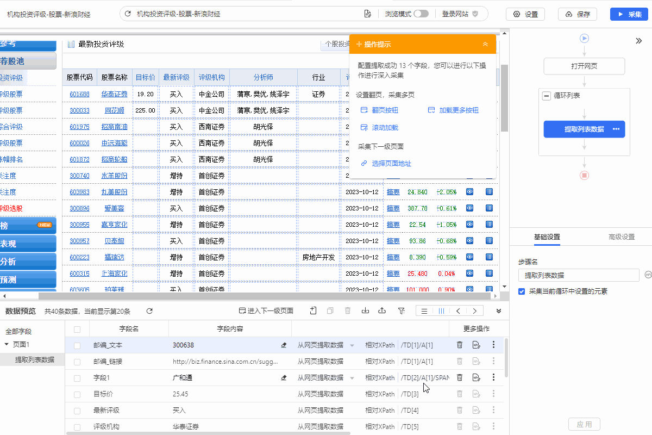Delete the 邮编_文本 field
The height and width of the screenshot is (435, 652).
[460, 345]
